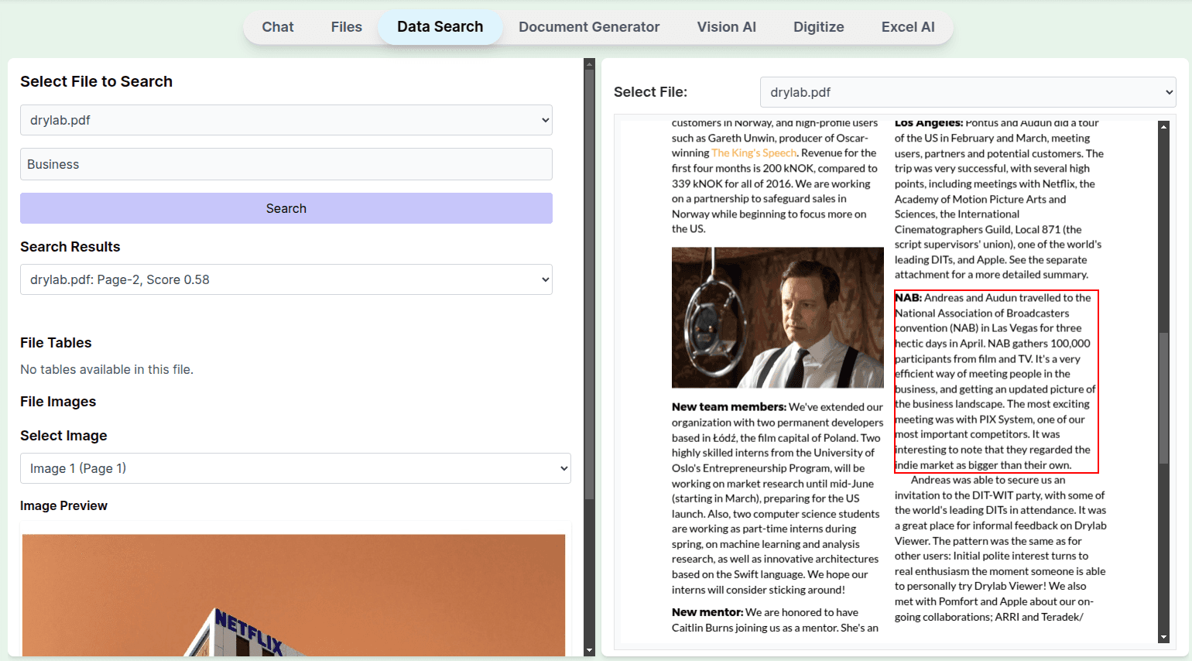1192x661 pixels.
Task: Click left panel scrollbar down arrow
Action: [589, 651]
